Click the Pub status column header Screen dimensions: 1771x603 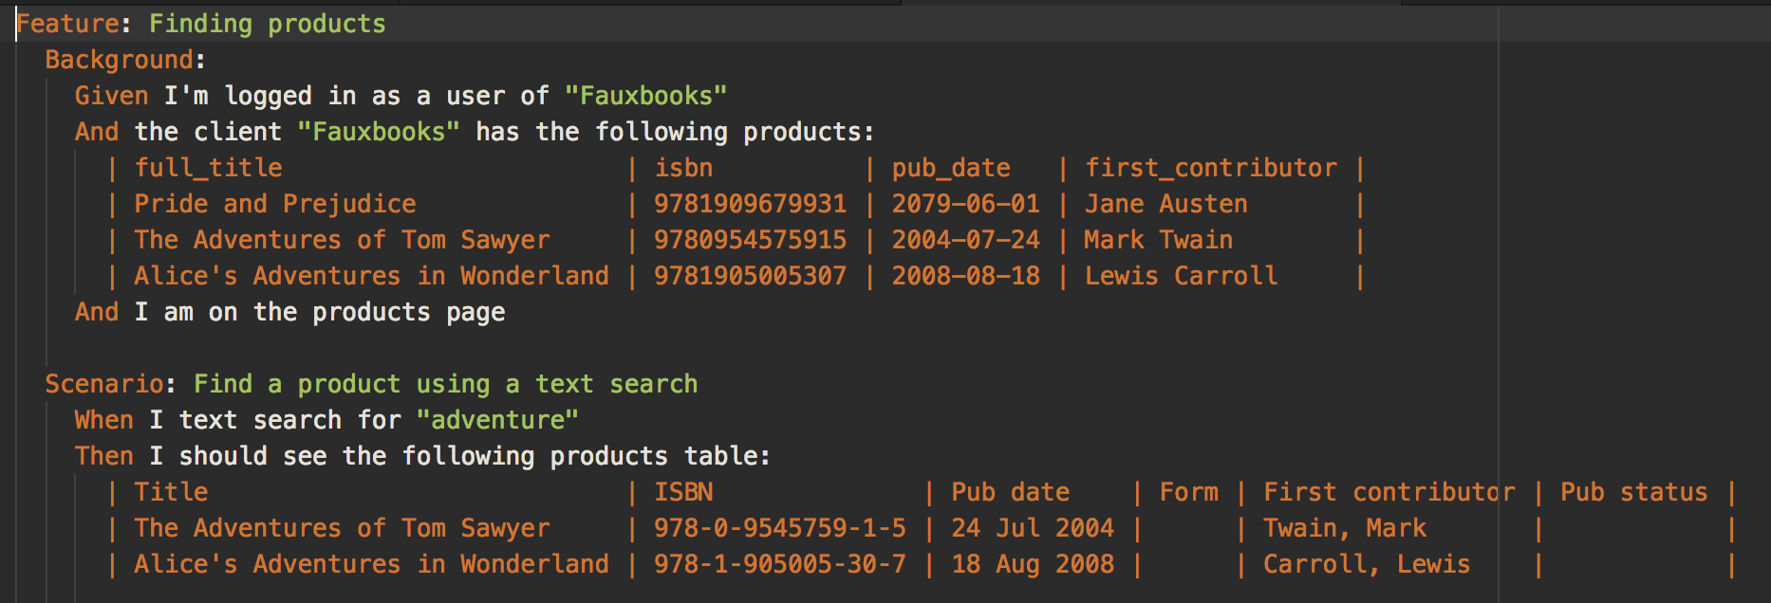1633,492
